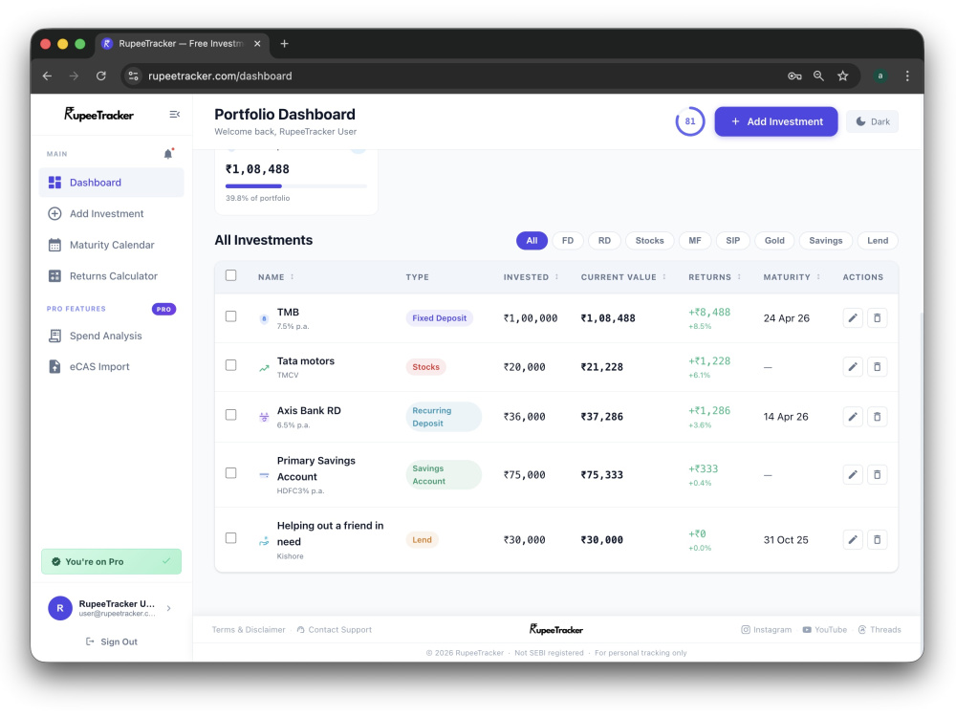Filter investments by FD
Viewport: 956px width, 717px height.
[568, 240]
